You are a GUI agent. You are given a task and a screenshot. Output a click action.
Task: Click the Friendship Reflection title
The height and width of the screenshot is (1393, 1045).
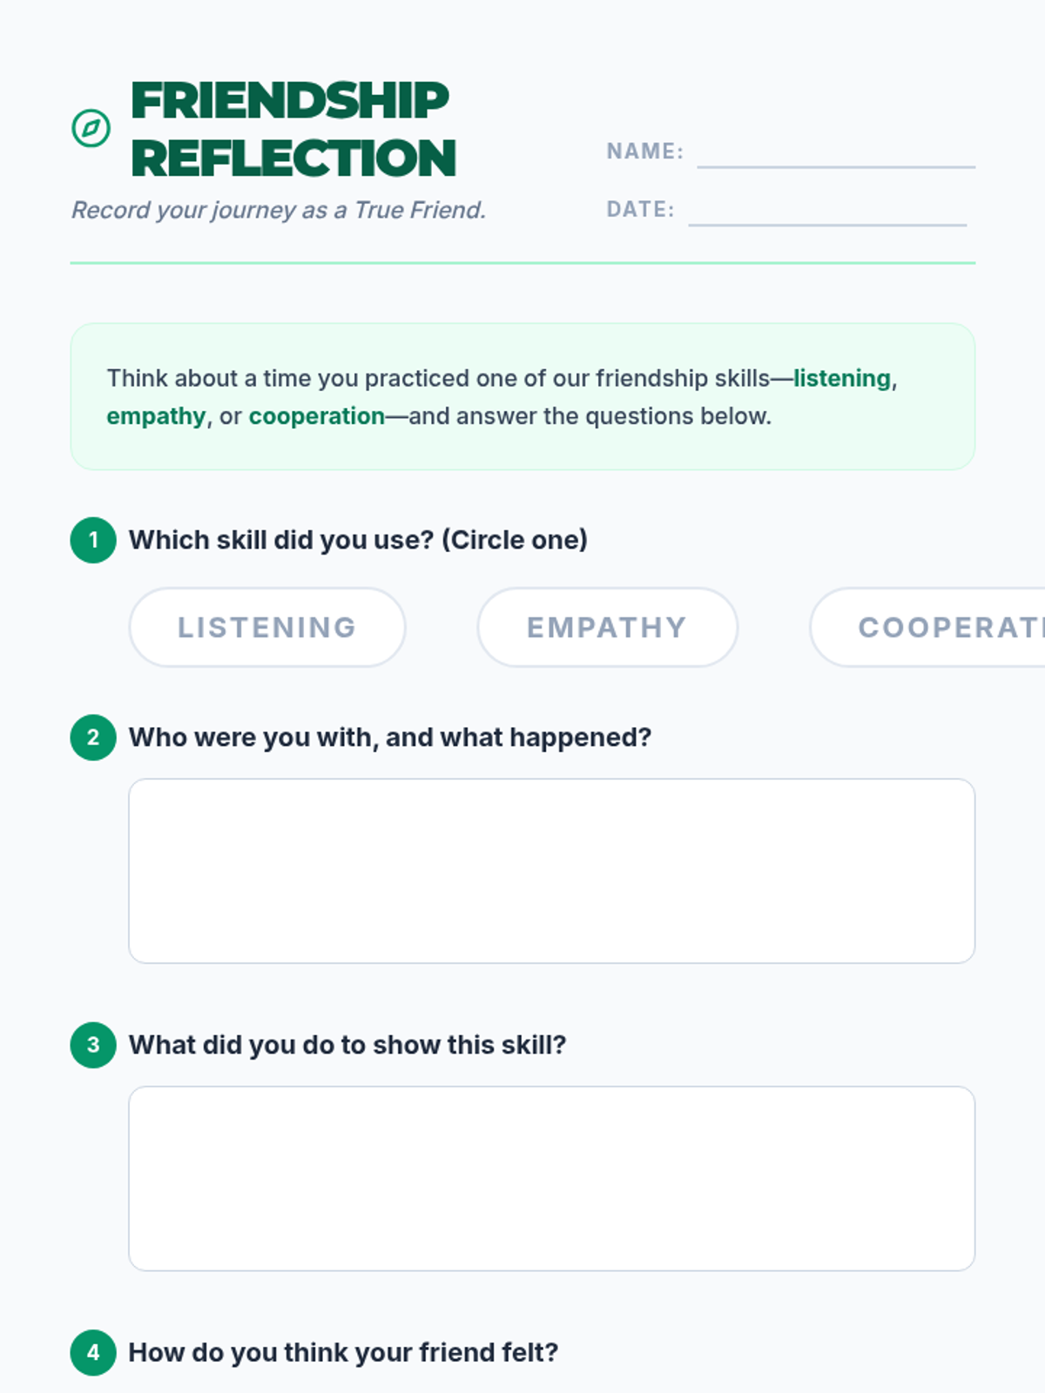[x=293, y=129]
